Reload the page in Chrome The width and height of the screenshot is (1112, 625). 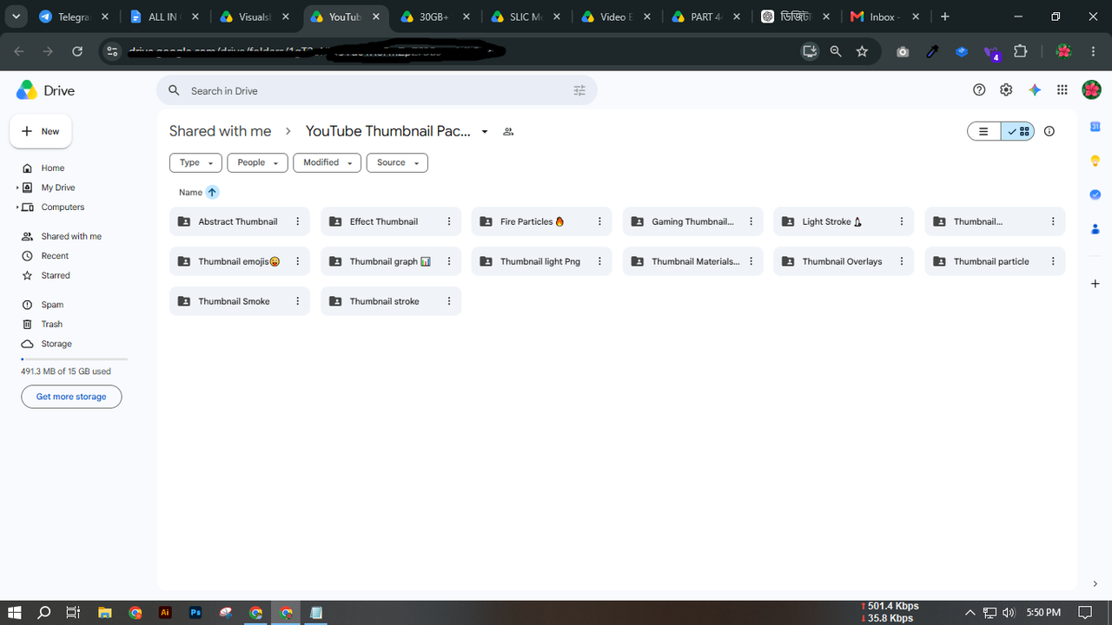(77, 51)
